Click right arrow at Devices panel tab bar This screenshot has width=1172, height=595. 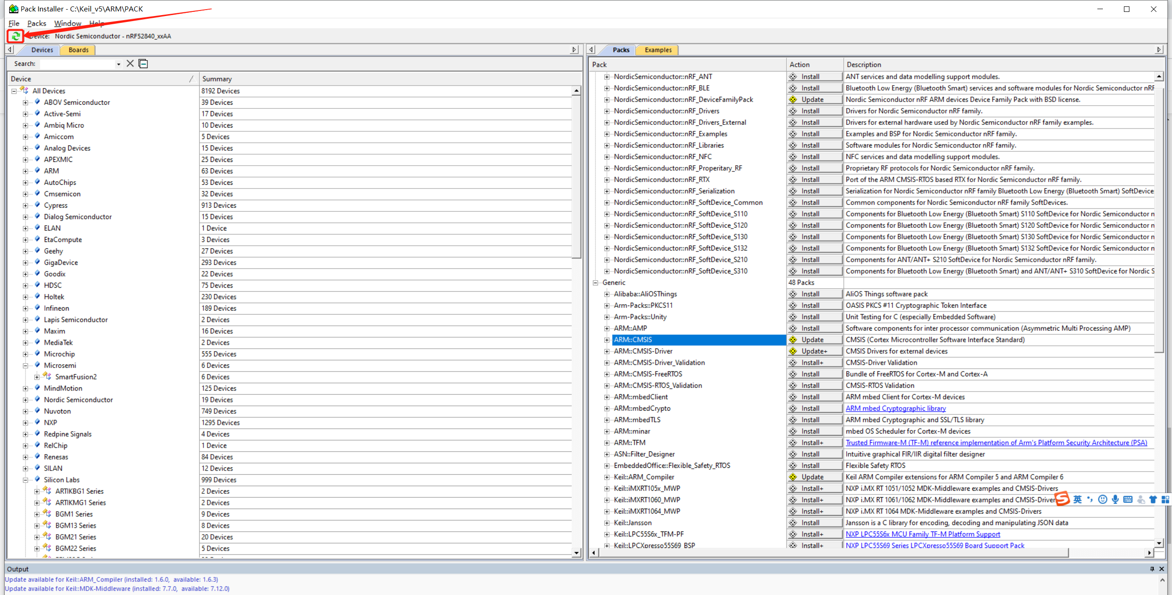[574, 49]
